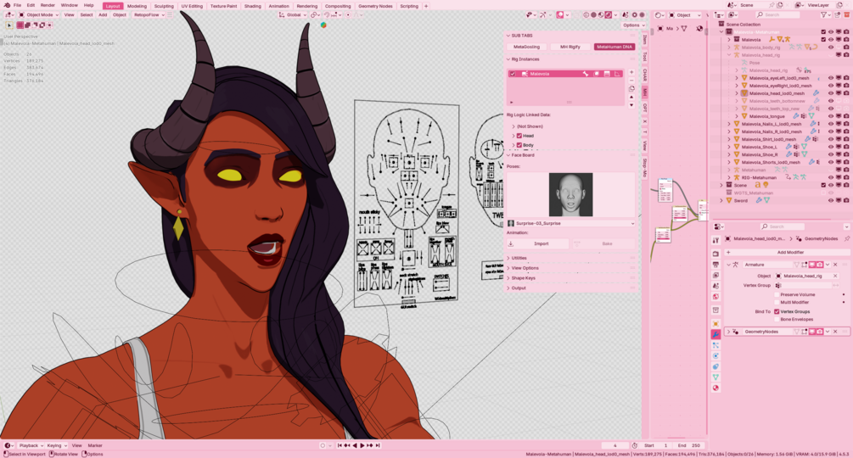Hide the Sword collection with eye icon
The width and height of the screenshot is (853, 458).
point(831,200)
